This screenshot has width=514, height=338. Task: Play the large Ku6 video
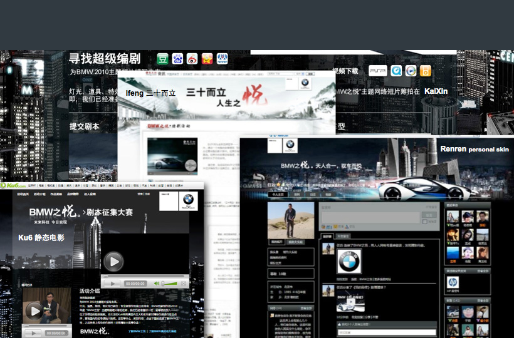coord(113,261)
